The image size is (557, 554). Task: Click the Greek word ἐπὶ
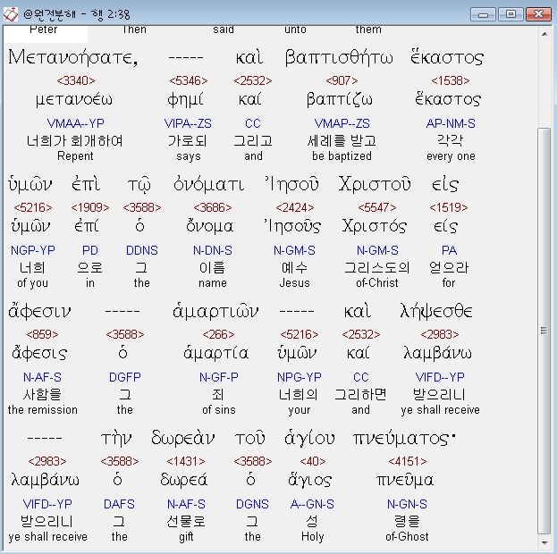[x=86, y=185]
